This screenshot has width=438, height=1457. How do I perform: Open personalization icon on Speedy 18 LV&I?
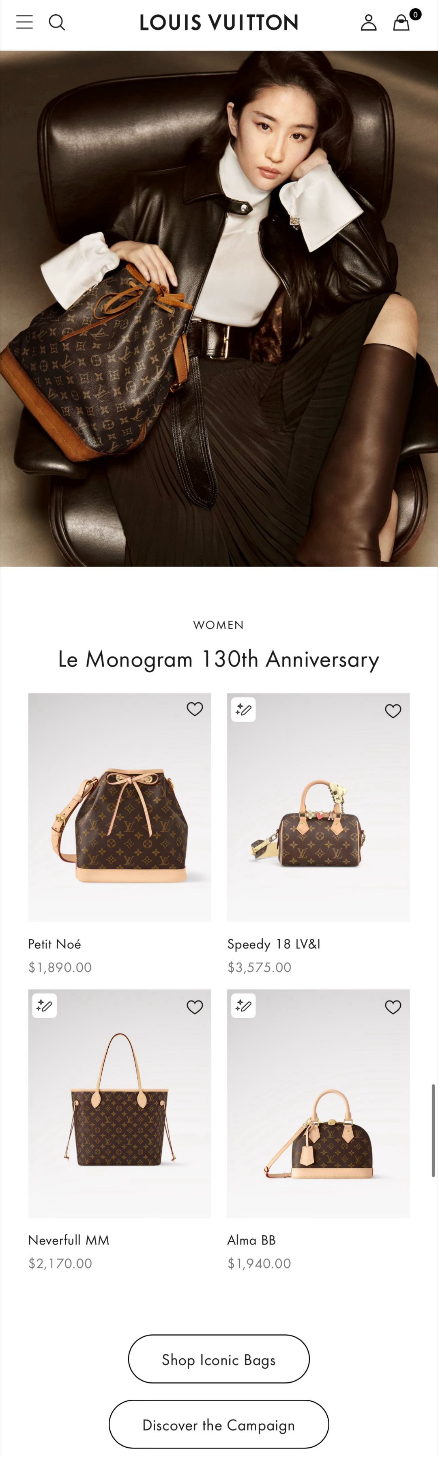[x=243, y=709]
